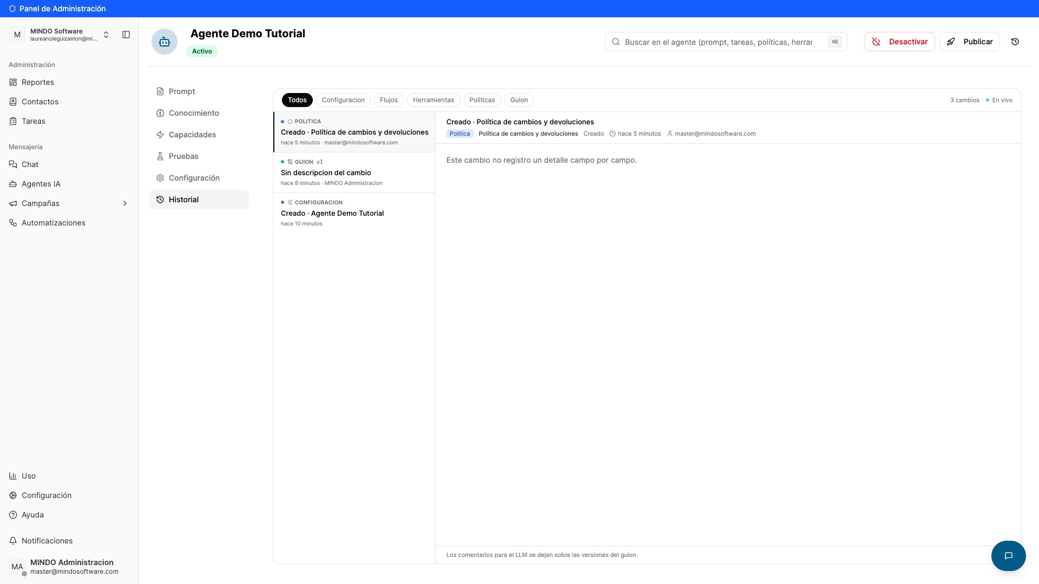Click the Prompt document icon
Image resolution: width=1039 pixels, height=584 pixels.
coord(160,91)
